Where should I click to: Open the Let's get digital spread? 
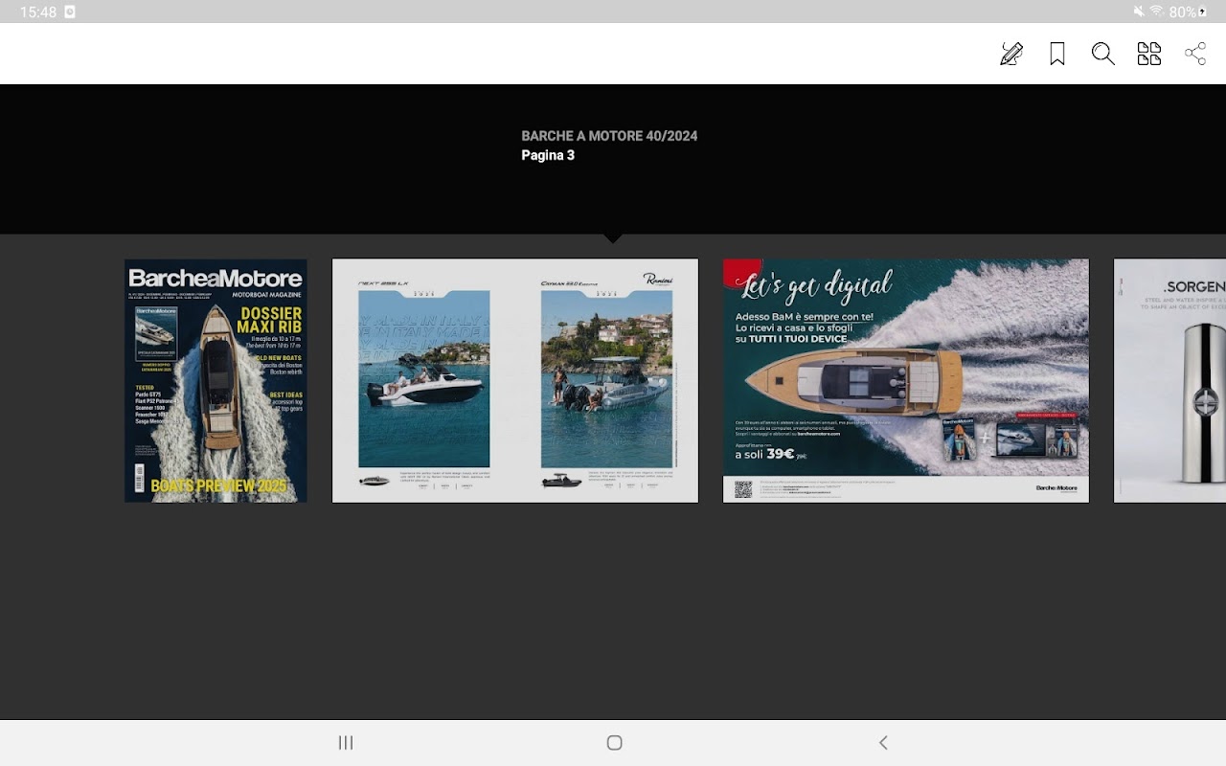point(906,380)
